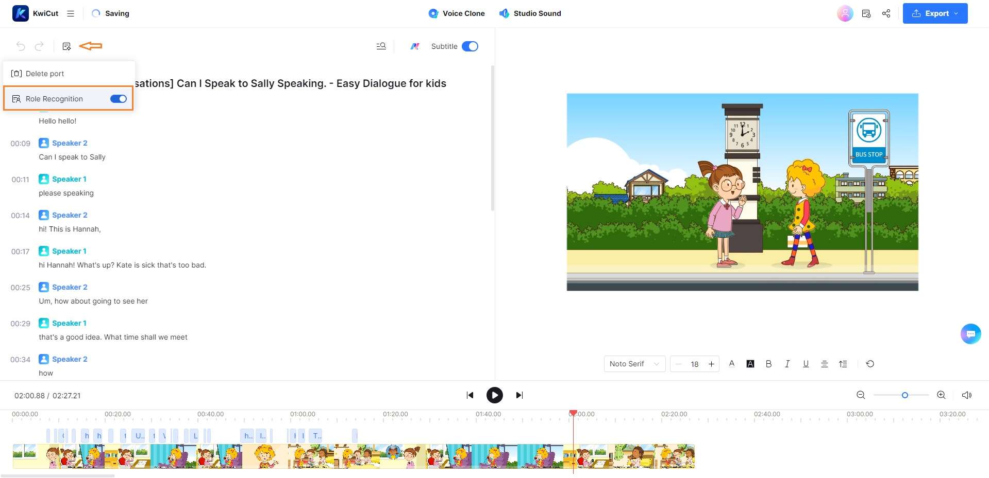Open subtitle line spacing options
This screenshot has height=478, width=989.
pos(843,364)
